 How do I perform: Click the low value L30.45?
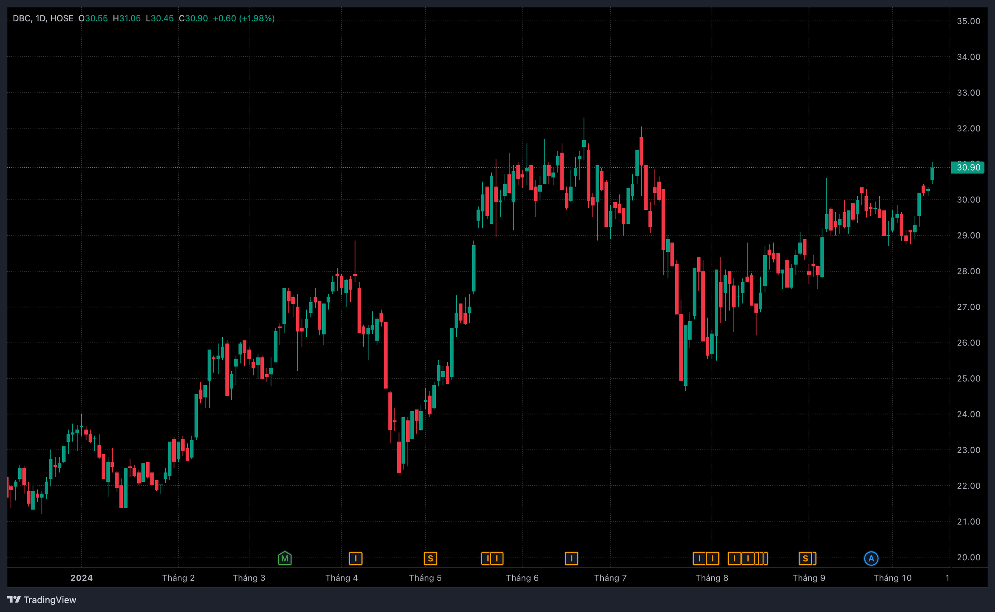[159, 18]
